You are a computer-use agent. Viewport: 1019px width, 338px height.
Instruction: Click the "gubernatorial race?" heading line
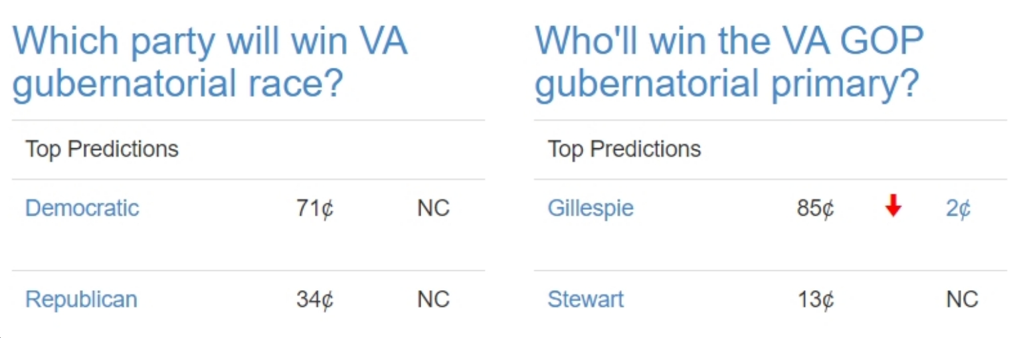[x=177, y=84]
